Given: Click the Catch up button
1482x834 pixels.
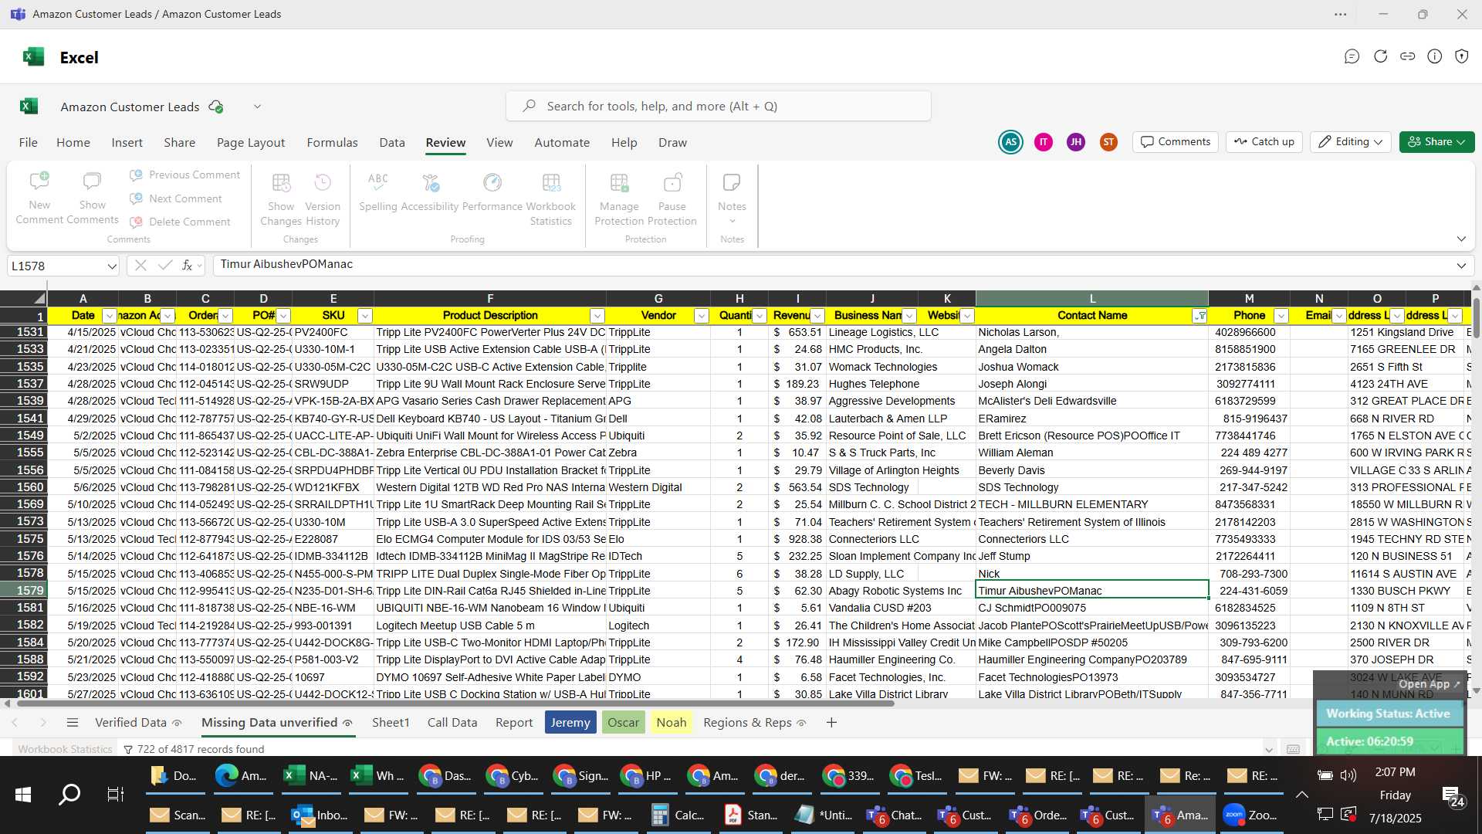Looking at the screenshot, I should tap(1264, 142).
